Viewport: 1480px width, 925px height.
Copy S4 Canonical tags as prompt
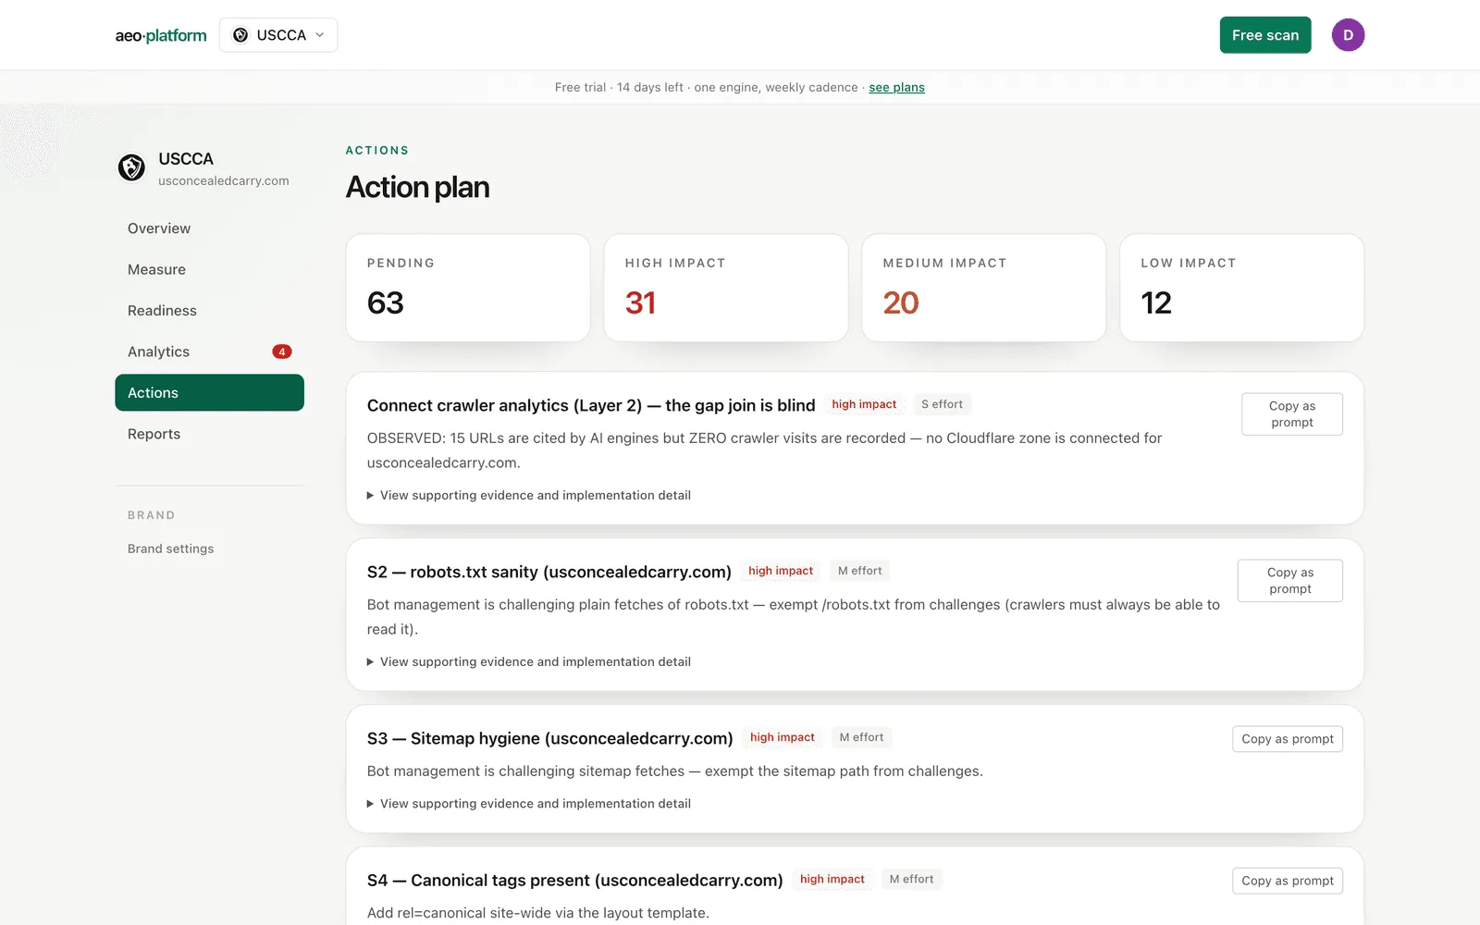point(1288,881)
